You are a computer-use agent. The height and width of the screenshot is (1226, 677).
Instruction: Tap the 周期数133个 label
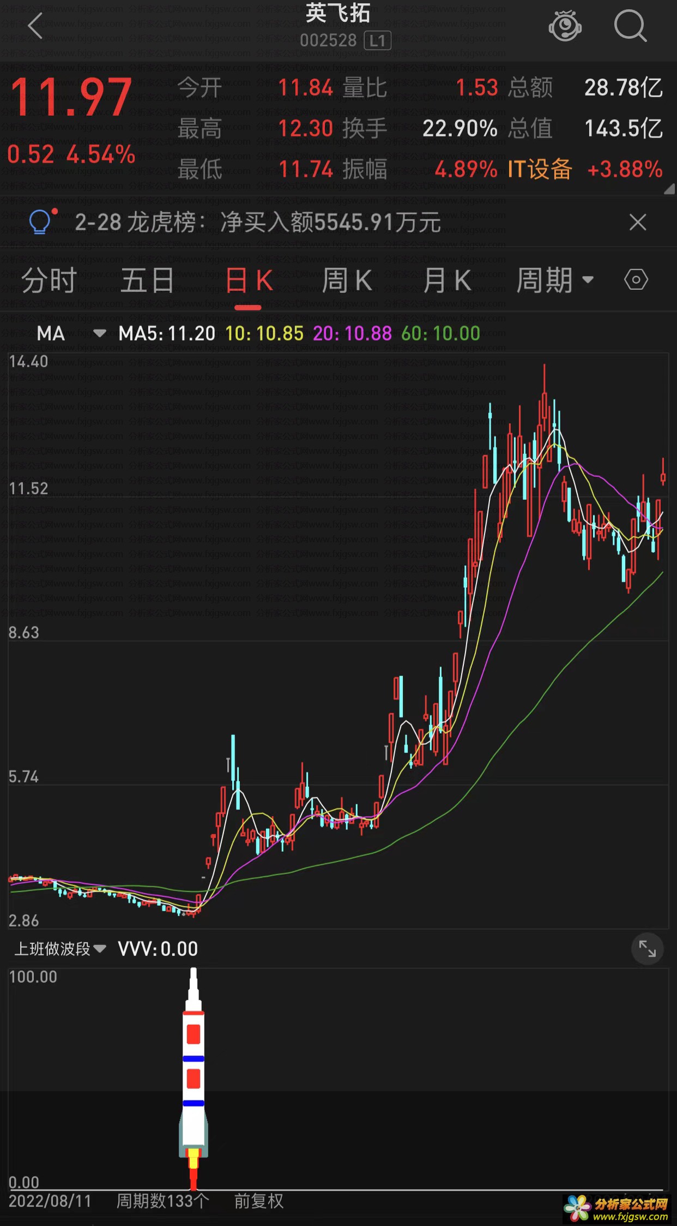[x=163, y=1200]
